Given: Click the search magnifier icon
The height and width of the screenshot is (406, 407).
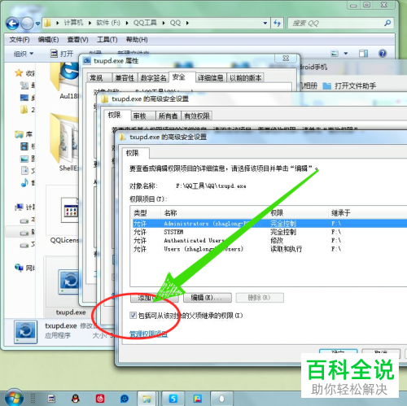Looking at the screenshot, I should coord(387,23).
